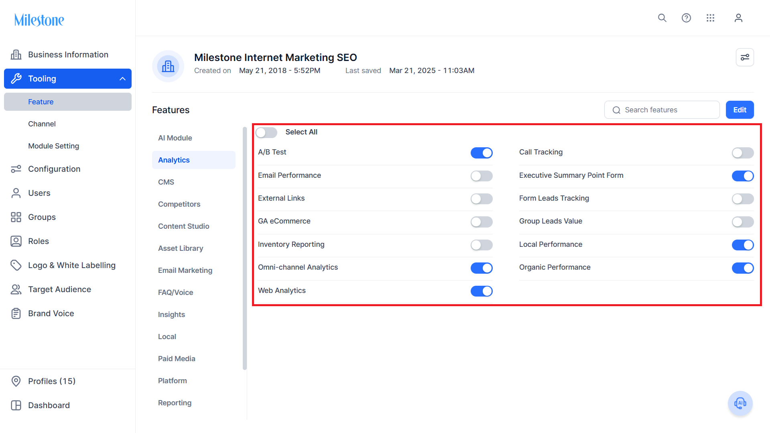The image size is (770, 433).
Task: Click the Tooling wrench icon
Action: (16, 79)
